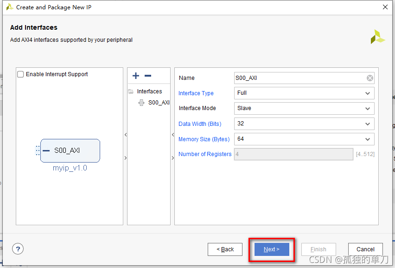This screenshot has height=268, width=395.
Task: Click the Vivado icon in the title bar
Action: (x=10, y=7)
